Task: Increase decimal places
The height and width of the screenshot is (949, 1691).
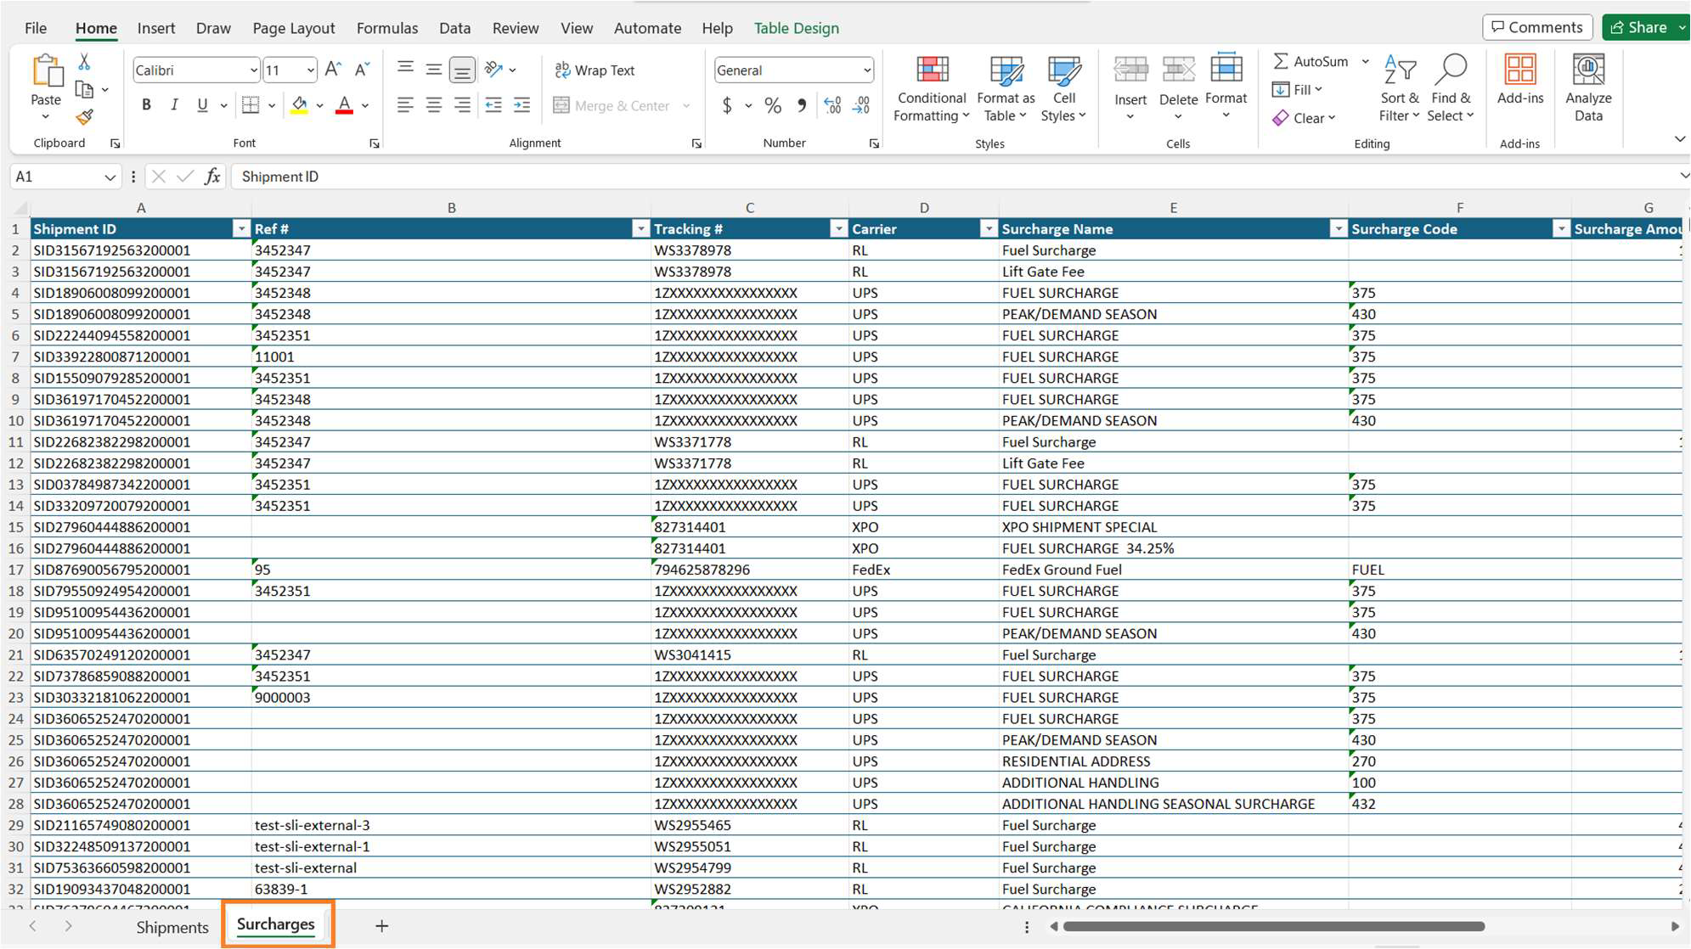Action: [832, 105]
